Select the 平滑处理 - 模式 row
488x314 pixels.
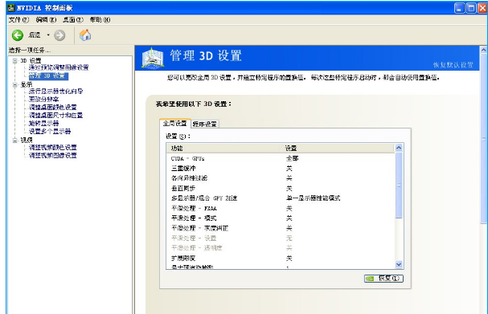click(281, 218)
